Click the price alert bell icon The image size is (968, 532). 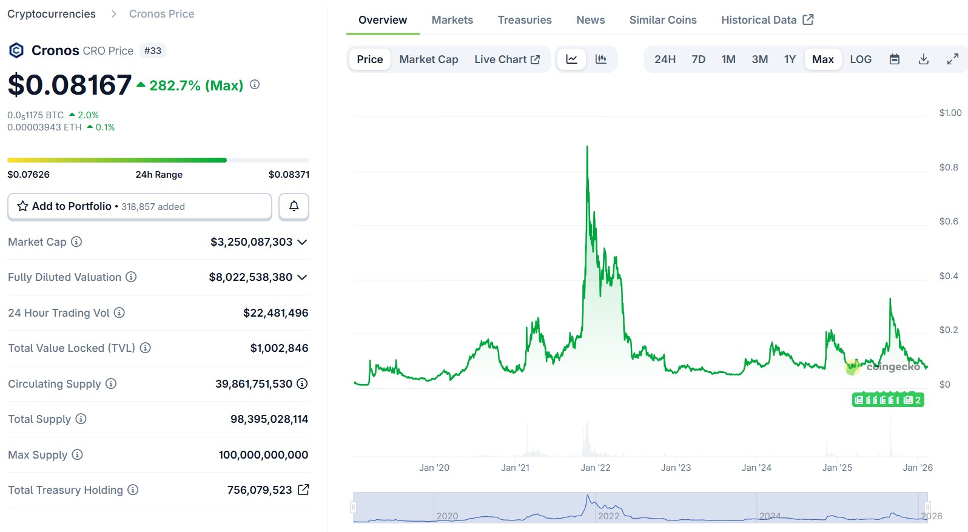coord(294,206)
